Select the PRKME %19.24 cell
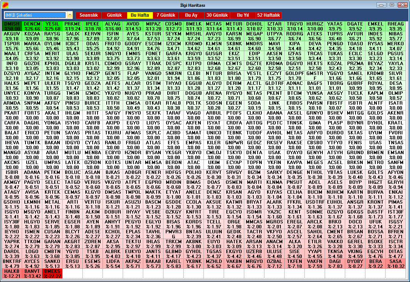410x282 pixels. (x=72, y=26)
